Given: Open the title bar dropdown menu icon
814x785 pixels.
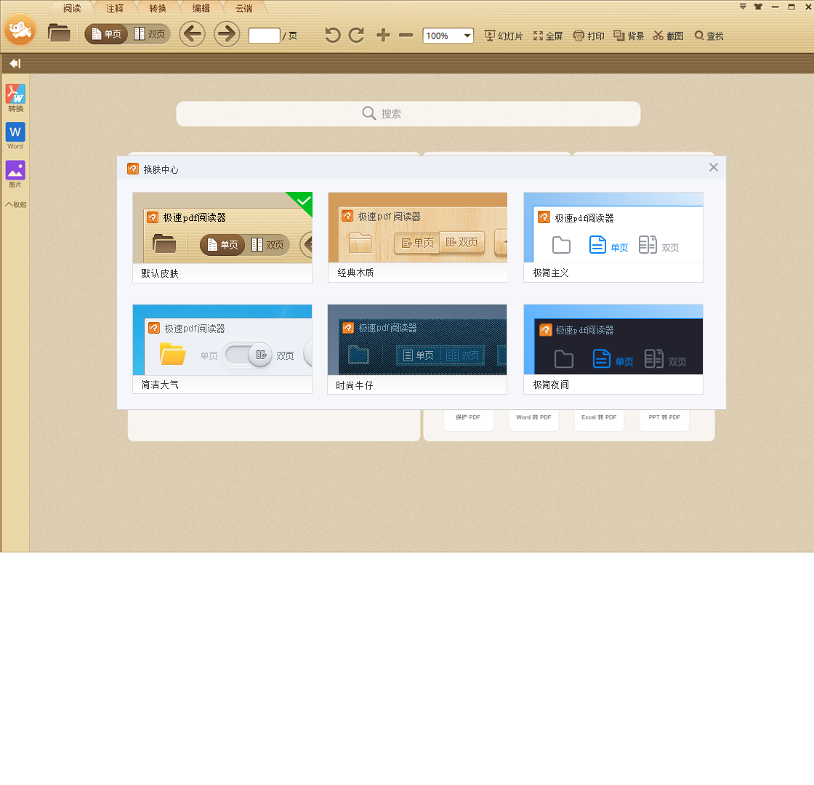Looking at the screenshot, I should pos(743,7).
